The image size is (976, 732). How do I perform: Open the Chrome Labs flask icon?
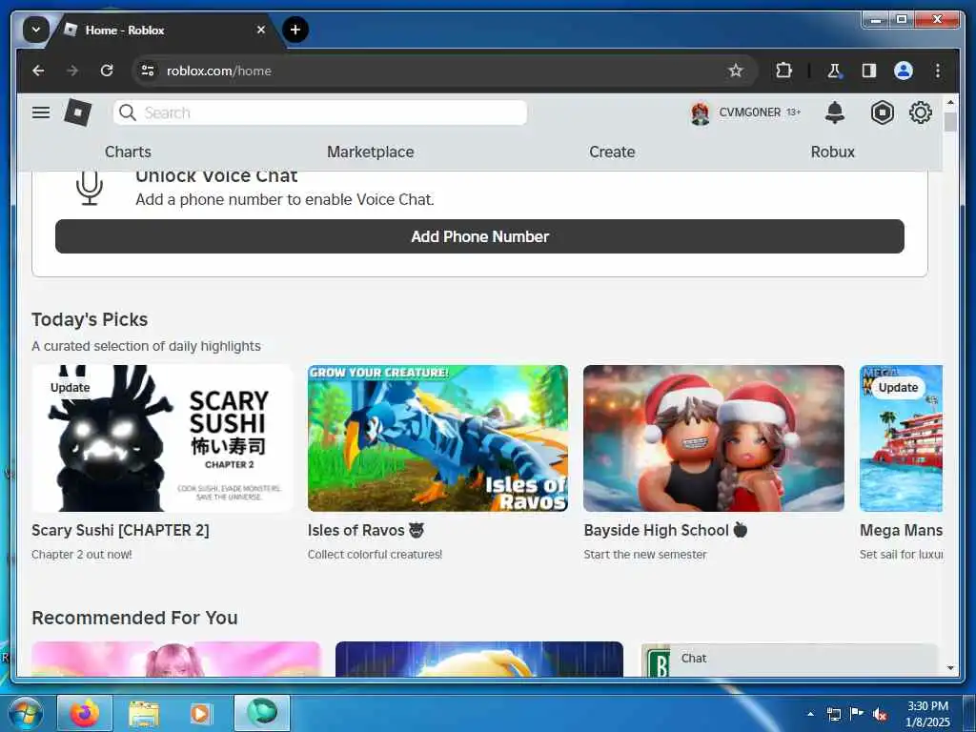click(834, 71)
